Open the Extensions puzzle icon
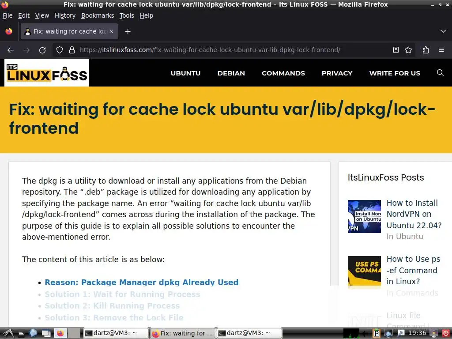The image size is (452, 339). (426, 50)
